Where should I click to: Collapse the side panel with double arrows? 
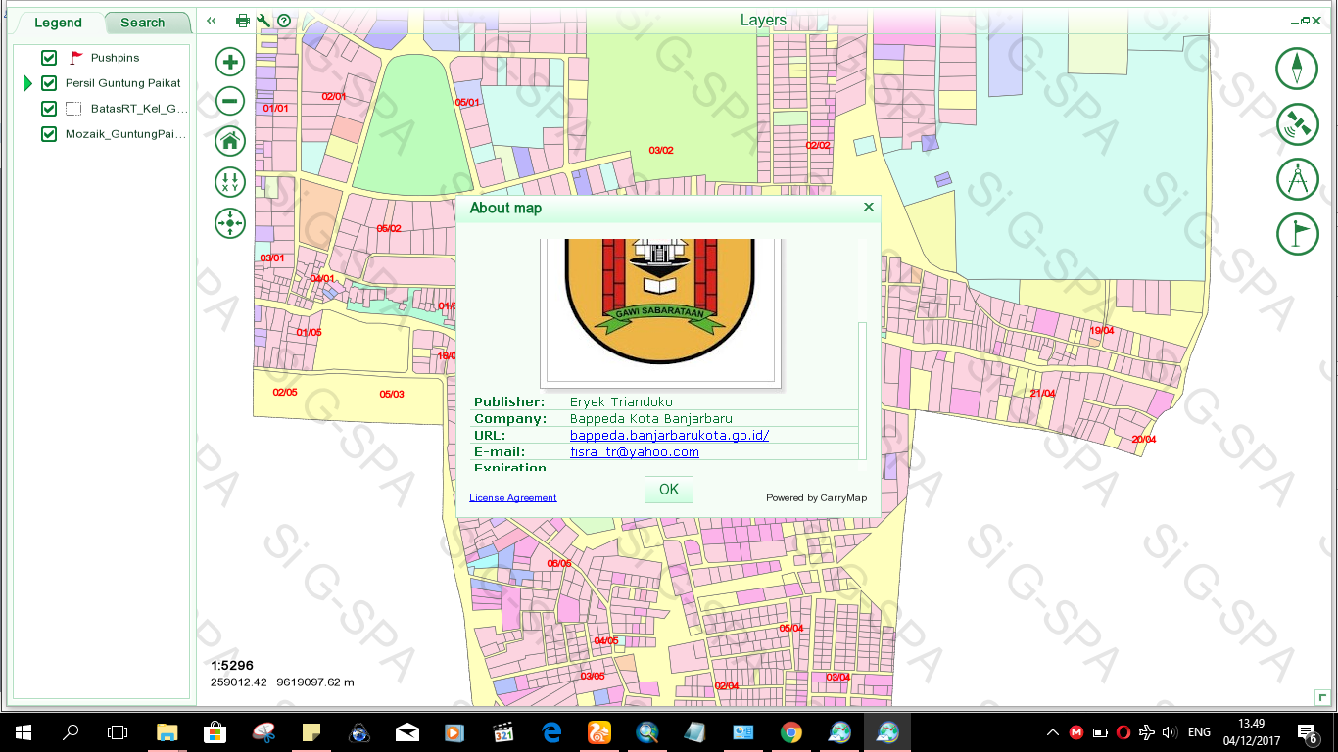[212, 21]
